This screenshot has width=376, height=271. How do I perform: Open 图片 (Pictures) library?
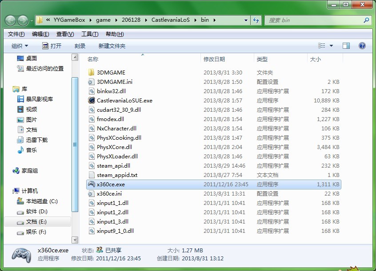[32, 119]
